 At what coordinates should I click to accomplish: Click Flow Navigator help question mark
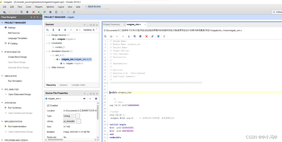pos(37,17)
